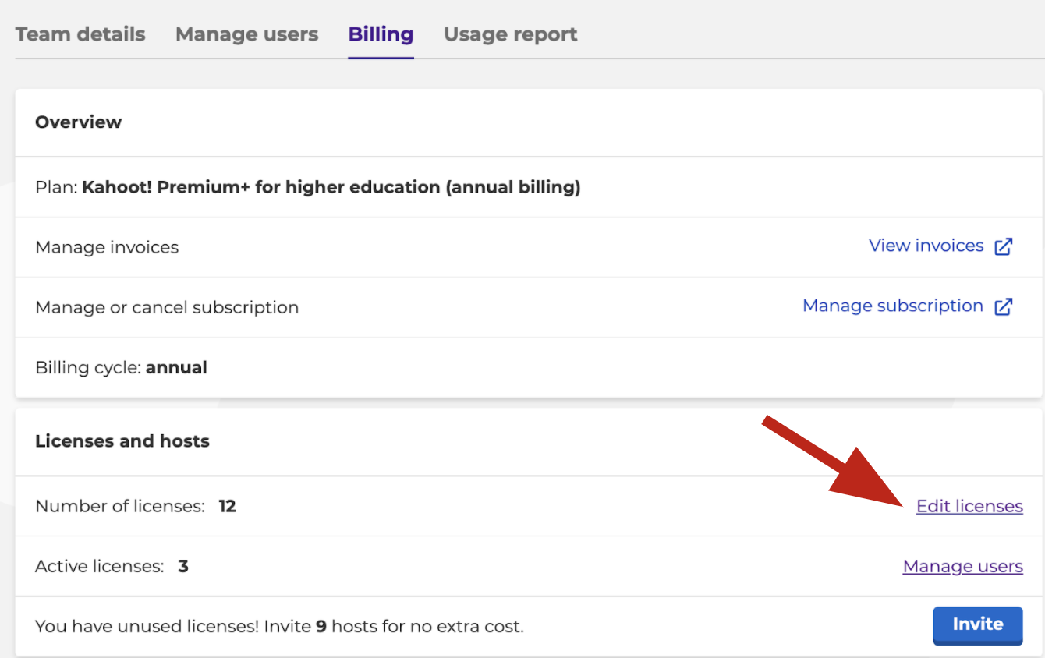Switch to the Manage users tab
The height and width of the screenshot is (658, 1045).
pyautogui.click(x=246, y=34)
